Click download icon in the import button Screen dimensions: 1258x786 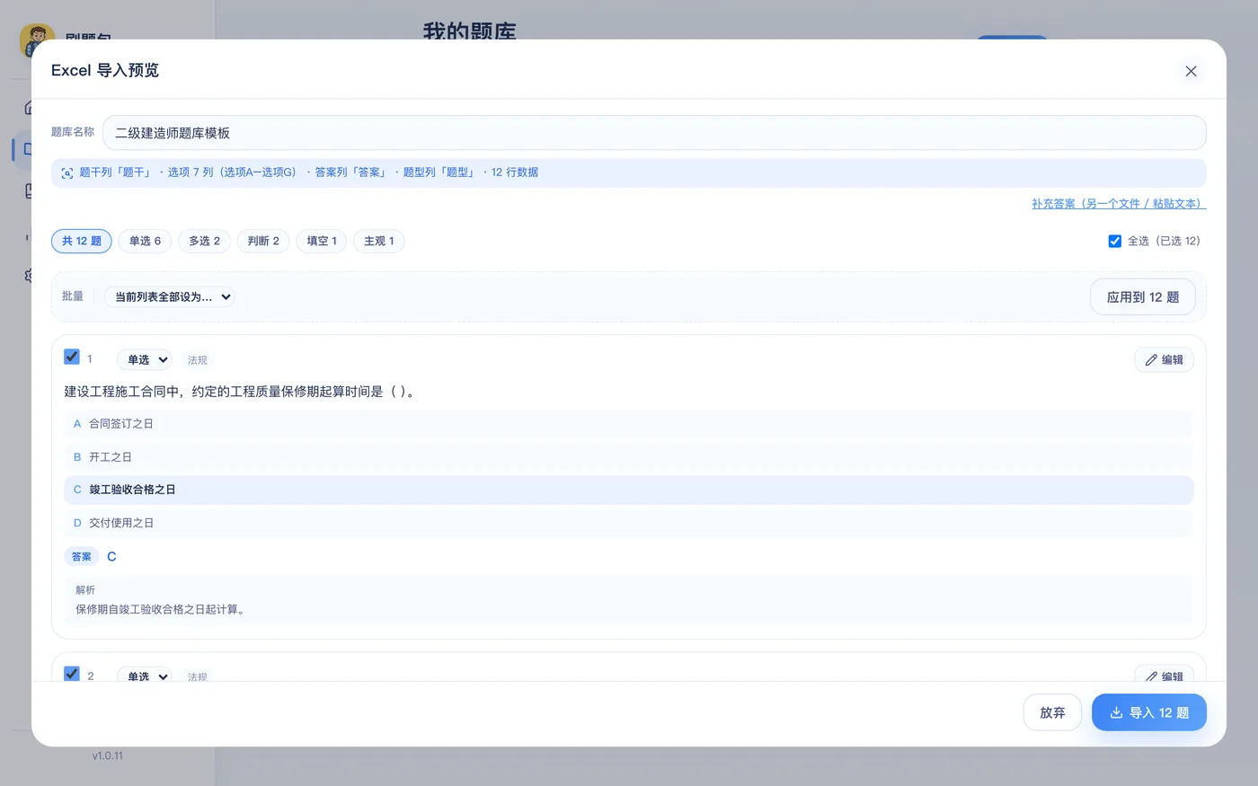[x=1116, y=712]
